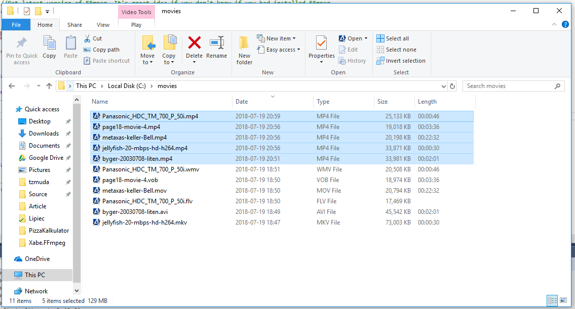Expand the address bar history dropdown
Image resolution: width=575 pixels, height=309 pixels.
pyautogui.click(x=444, y=86)
